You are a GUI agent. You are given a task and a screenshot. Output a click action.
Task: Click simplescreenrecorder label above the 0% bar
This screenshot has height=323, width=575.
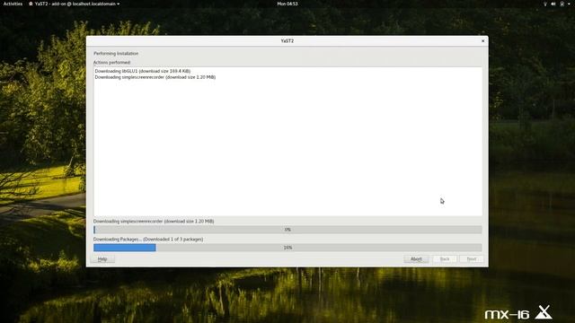154,222
